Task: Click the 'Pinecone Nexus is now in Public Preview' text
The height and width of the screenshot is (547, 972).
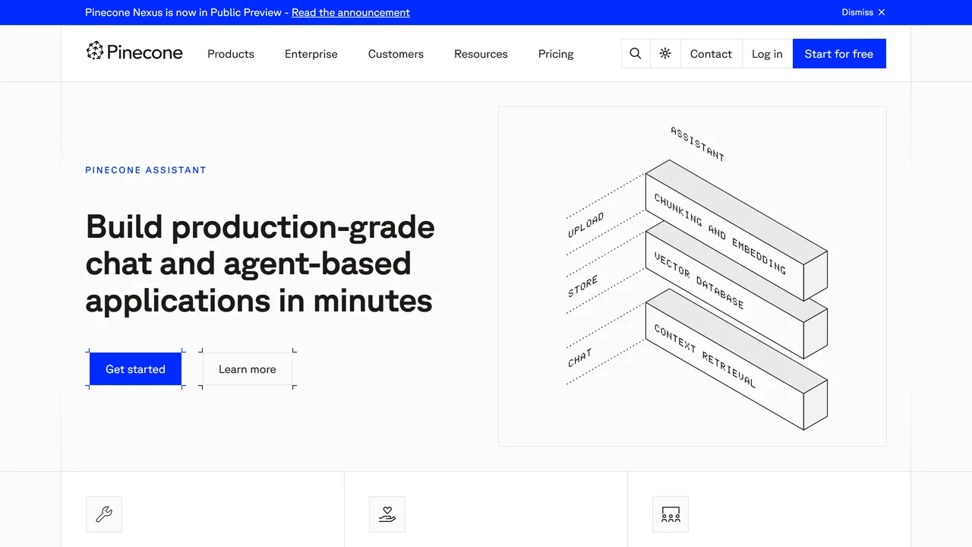Action: click(x=183, y=12)
